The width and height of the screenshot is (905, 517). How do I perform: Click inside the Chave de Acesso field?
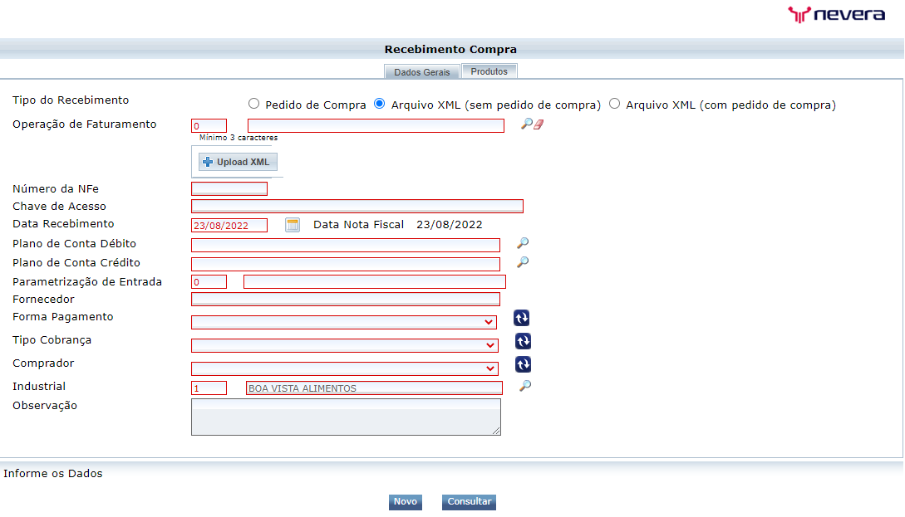pos(357,206)
